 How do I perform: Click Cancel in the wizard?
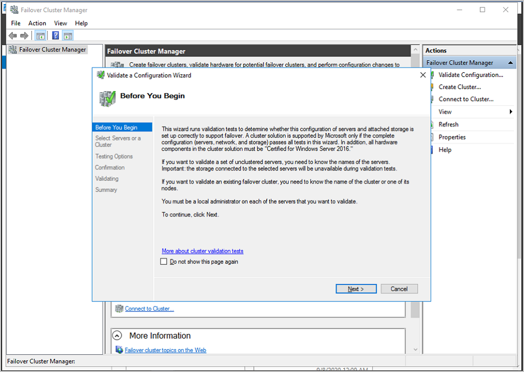coord(399,289)
